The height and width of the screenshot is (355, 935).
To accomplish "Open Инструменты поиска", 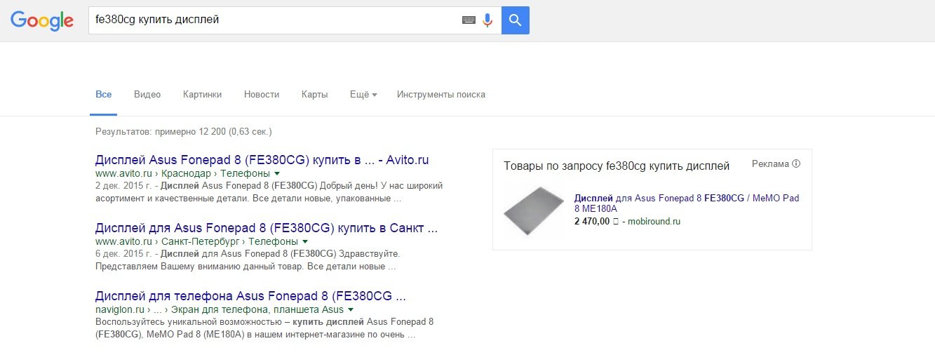I will (441, 95).
